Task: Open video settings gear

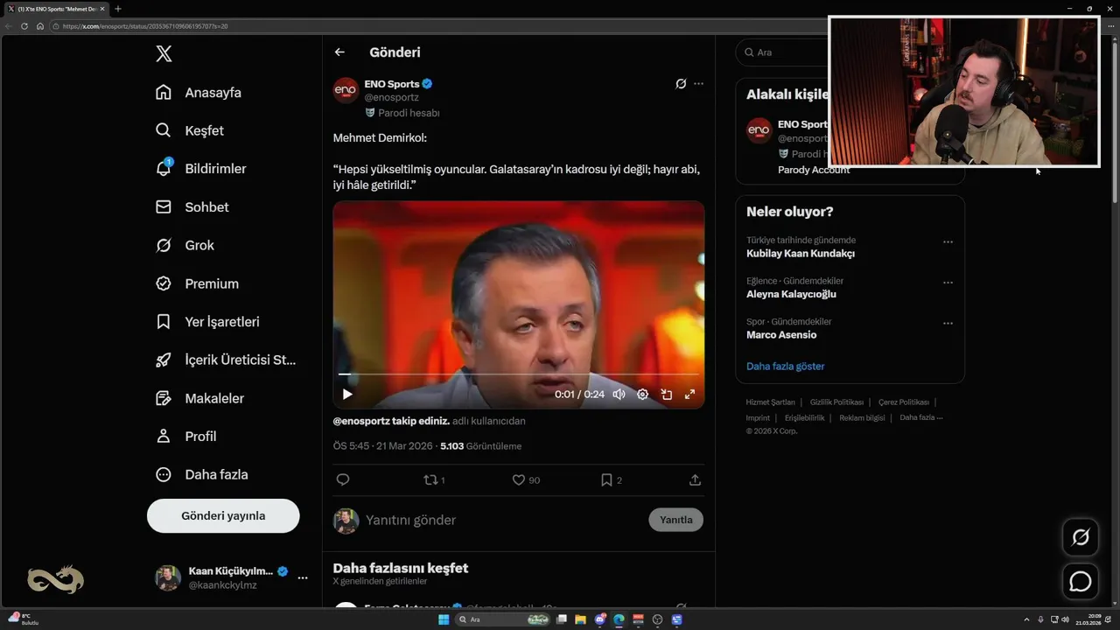Action: coord(642,395)
